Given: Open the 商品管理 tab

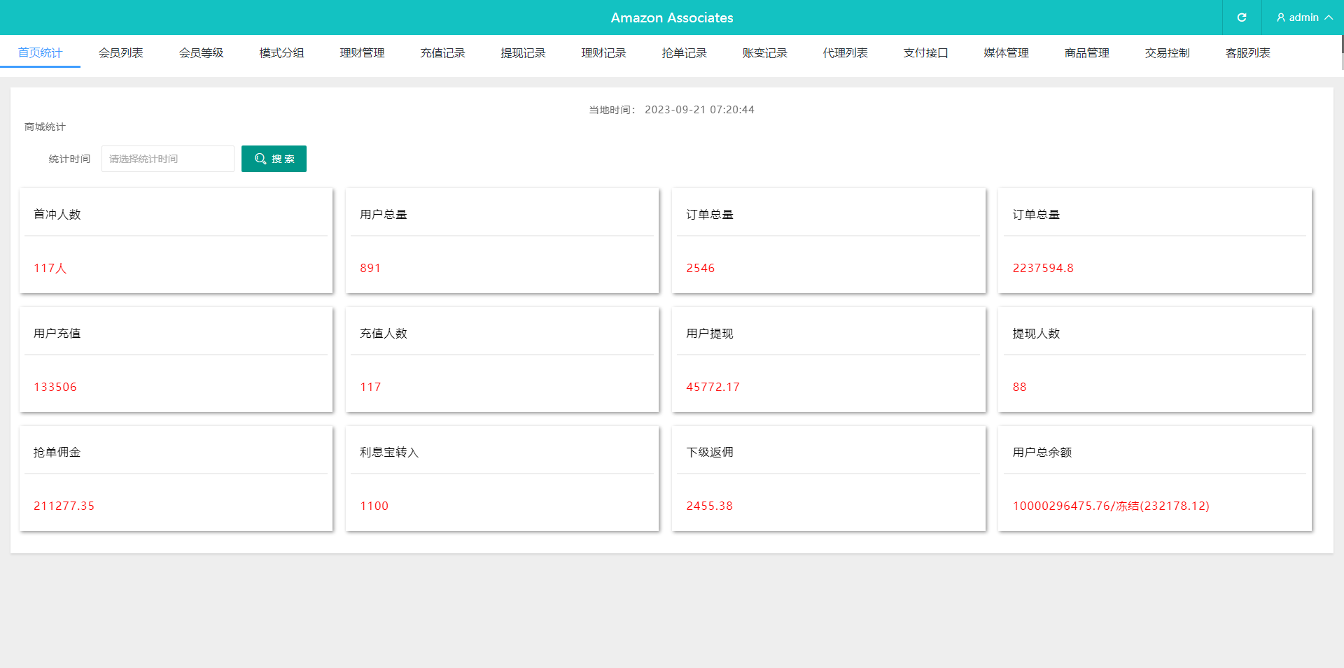Looking at the screenshot, I should point(1086,52).
